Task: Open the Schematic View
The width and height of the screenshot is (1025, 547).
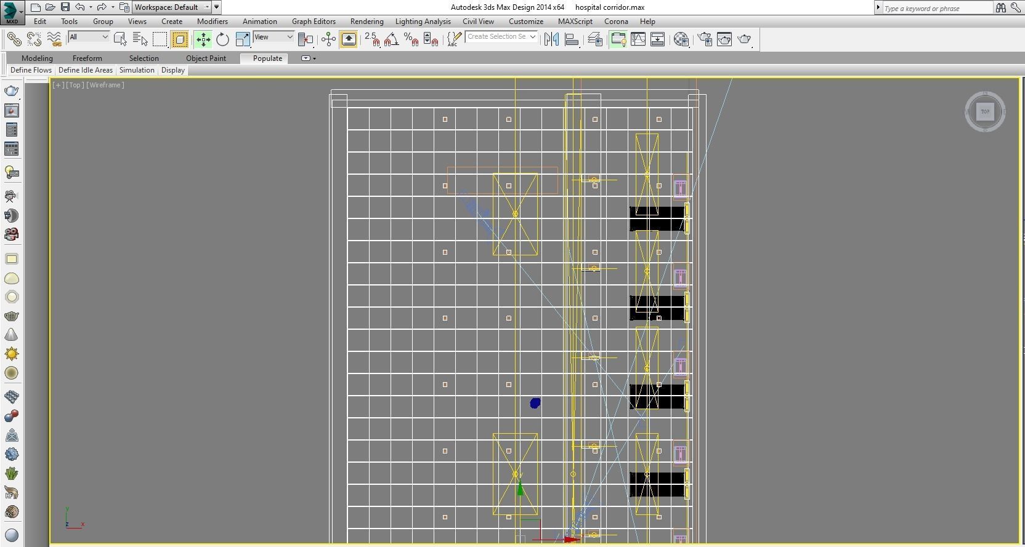Action: point(657,39)
